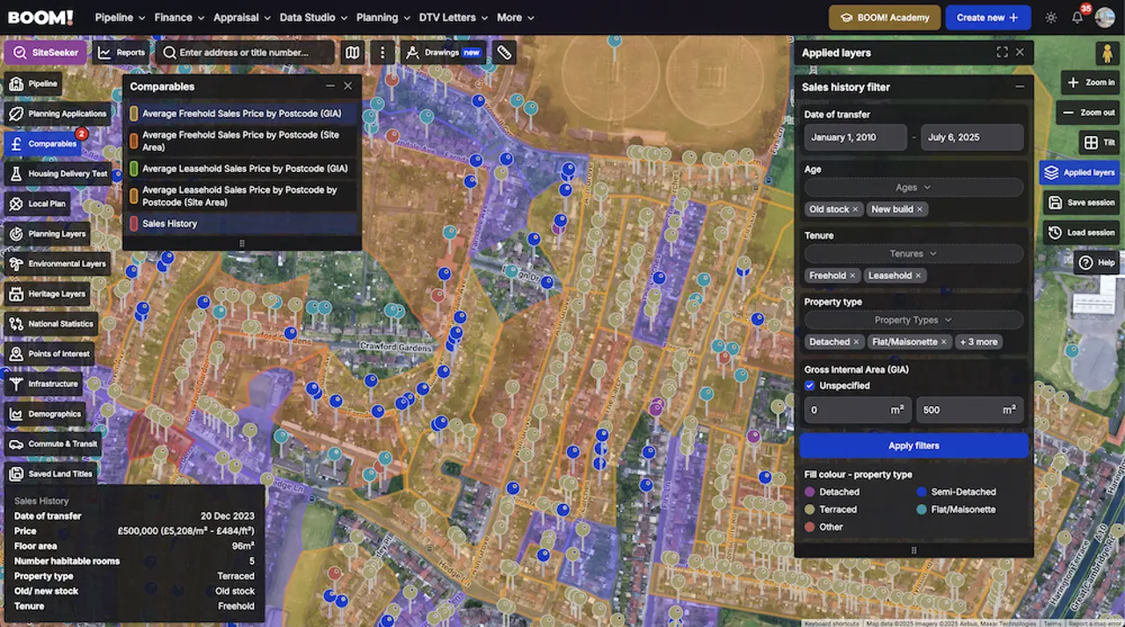Click the Apply filters button
The width and height of the screenshot is (1125, 627).
pyautogui.click(x=914, y=445)
